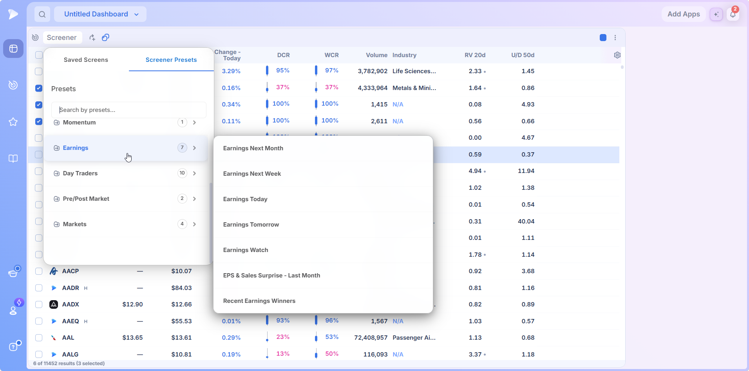The width and height of the screenshot is (749, 371).
Task: Click the link widgets icon in the header
Action: (105, 38)
